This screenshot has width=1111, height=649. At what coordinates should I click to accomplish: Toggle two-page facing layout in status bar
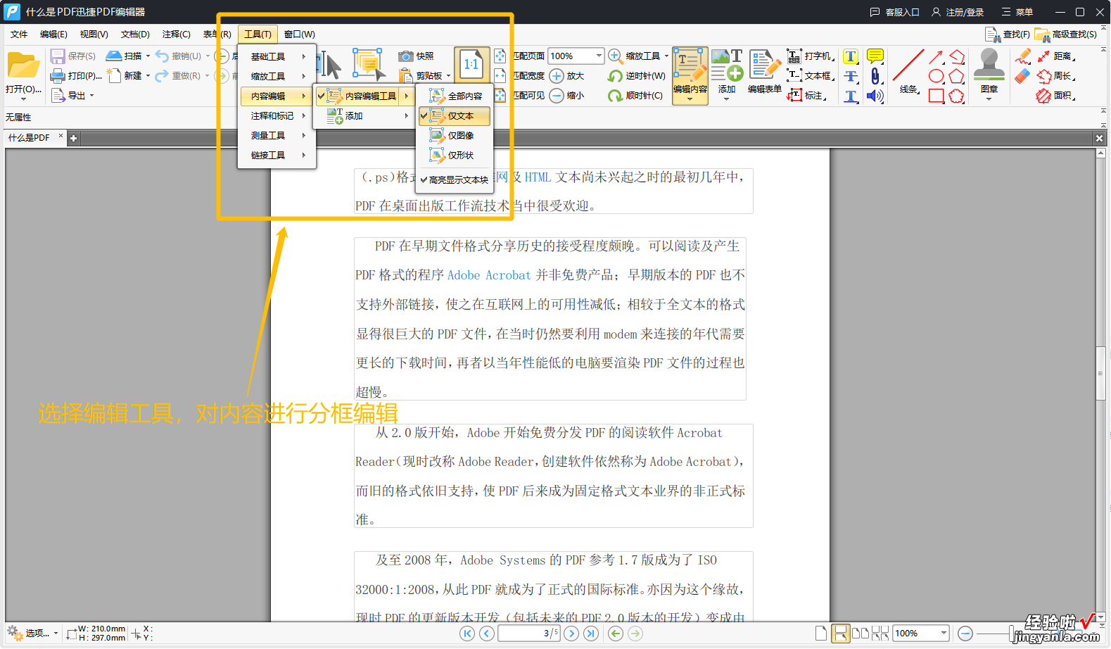[861, 634]
